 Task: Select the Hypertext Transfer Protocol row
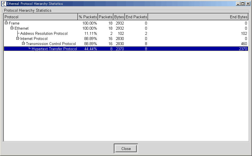tap(126, 49)
